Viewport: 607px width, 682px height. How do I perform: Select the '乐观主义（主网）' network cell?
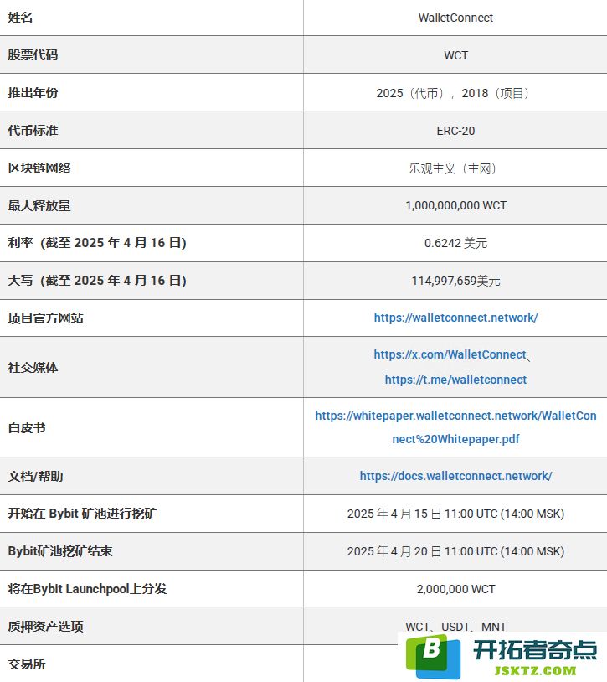tap(455, 168)
